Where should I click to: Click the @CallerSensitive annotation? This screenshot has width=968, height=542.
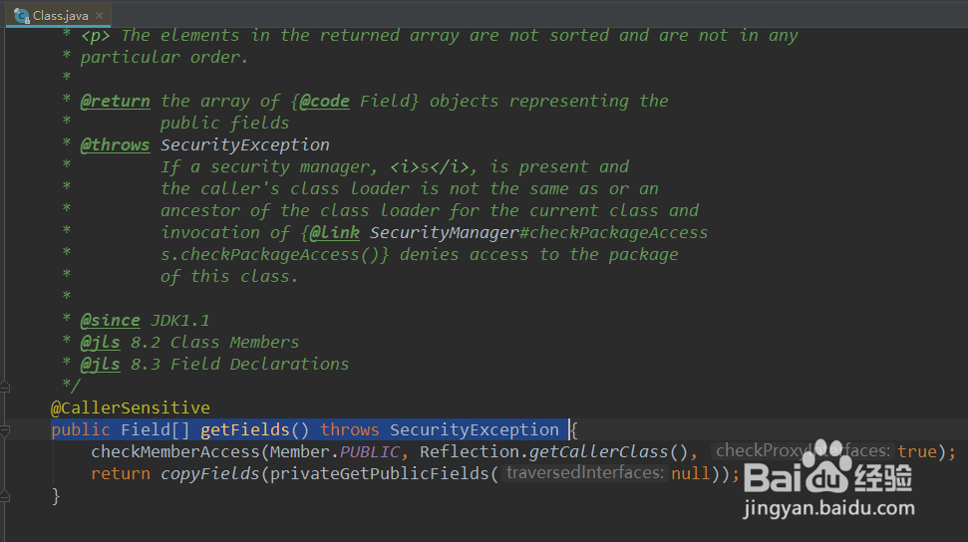pyautogui.click(x=131, y=408)
